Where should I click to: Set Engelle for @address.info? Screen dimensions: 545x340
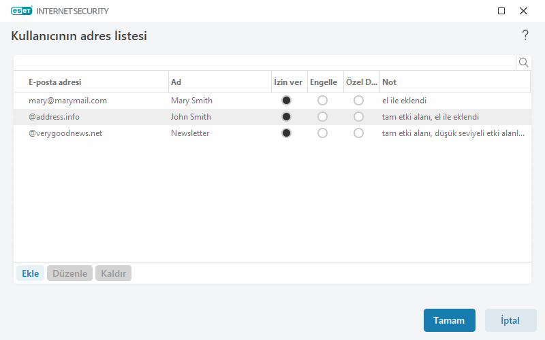tap(322, 117)
